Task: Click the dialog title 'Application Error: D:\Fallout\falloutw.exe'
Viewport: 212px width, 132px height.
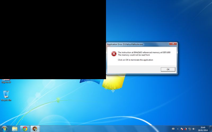Action: point(125,44)
